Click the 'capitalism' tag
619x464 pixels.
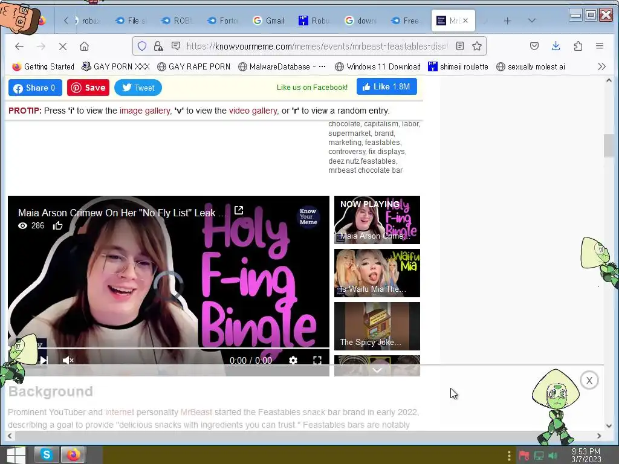(381, 124)
